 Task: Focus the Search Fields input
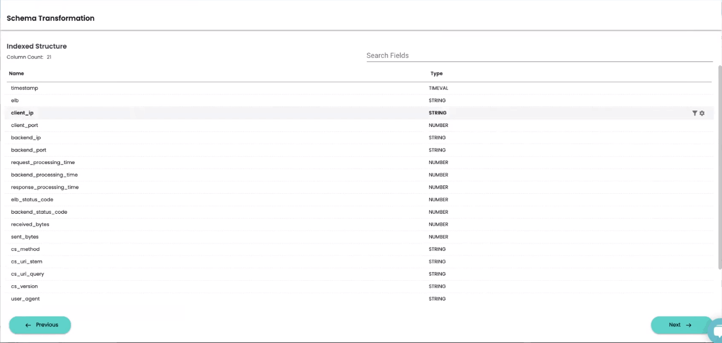[x=539, y=55]
